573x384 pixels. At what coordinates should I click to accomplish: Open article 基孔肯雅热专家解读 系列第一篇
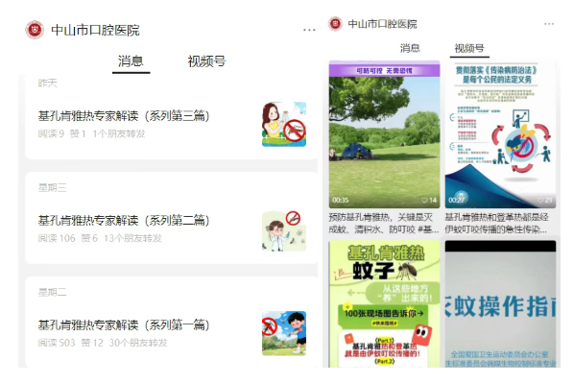coord(124,325)
